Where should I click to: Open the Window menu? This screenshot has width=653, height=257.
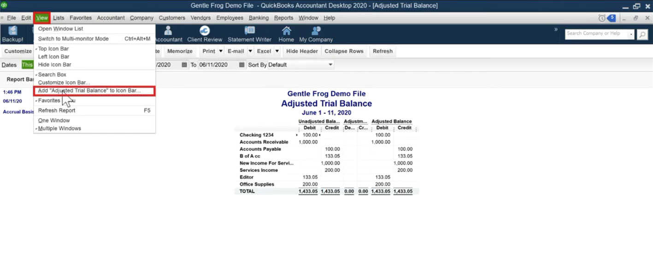click(x=308, y=18)
